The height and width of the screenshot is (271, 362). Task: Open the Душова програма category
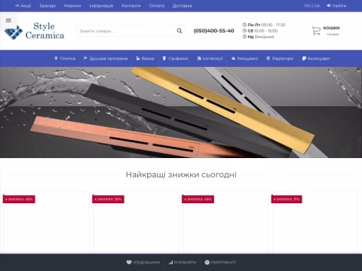pyautogui.click(x=109, y=59)
